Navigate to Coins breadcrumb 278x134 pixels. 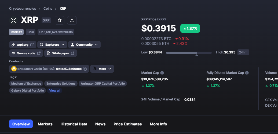pyautogui.click(x=48, y=9)
